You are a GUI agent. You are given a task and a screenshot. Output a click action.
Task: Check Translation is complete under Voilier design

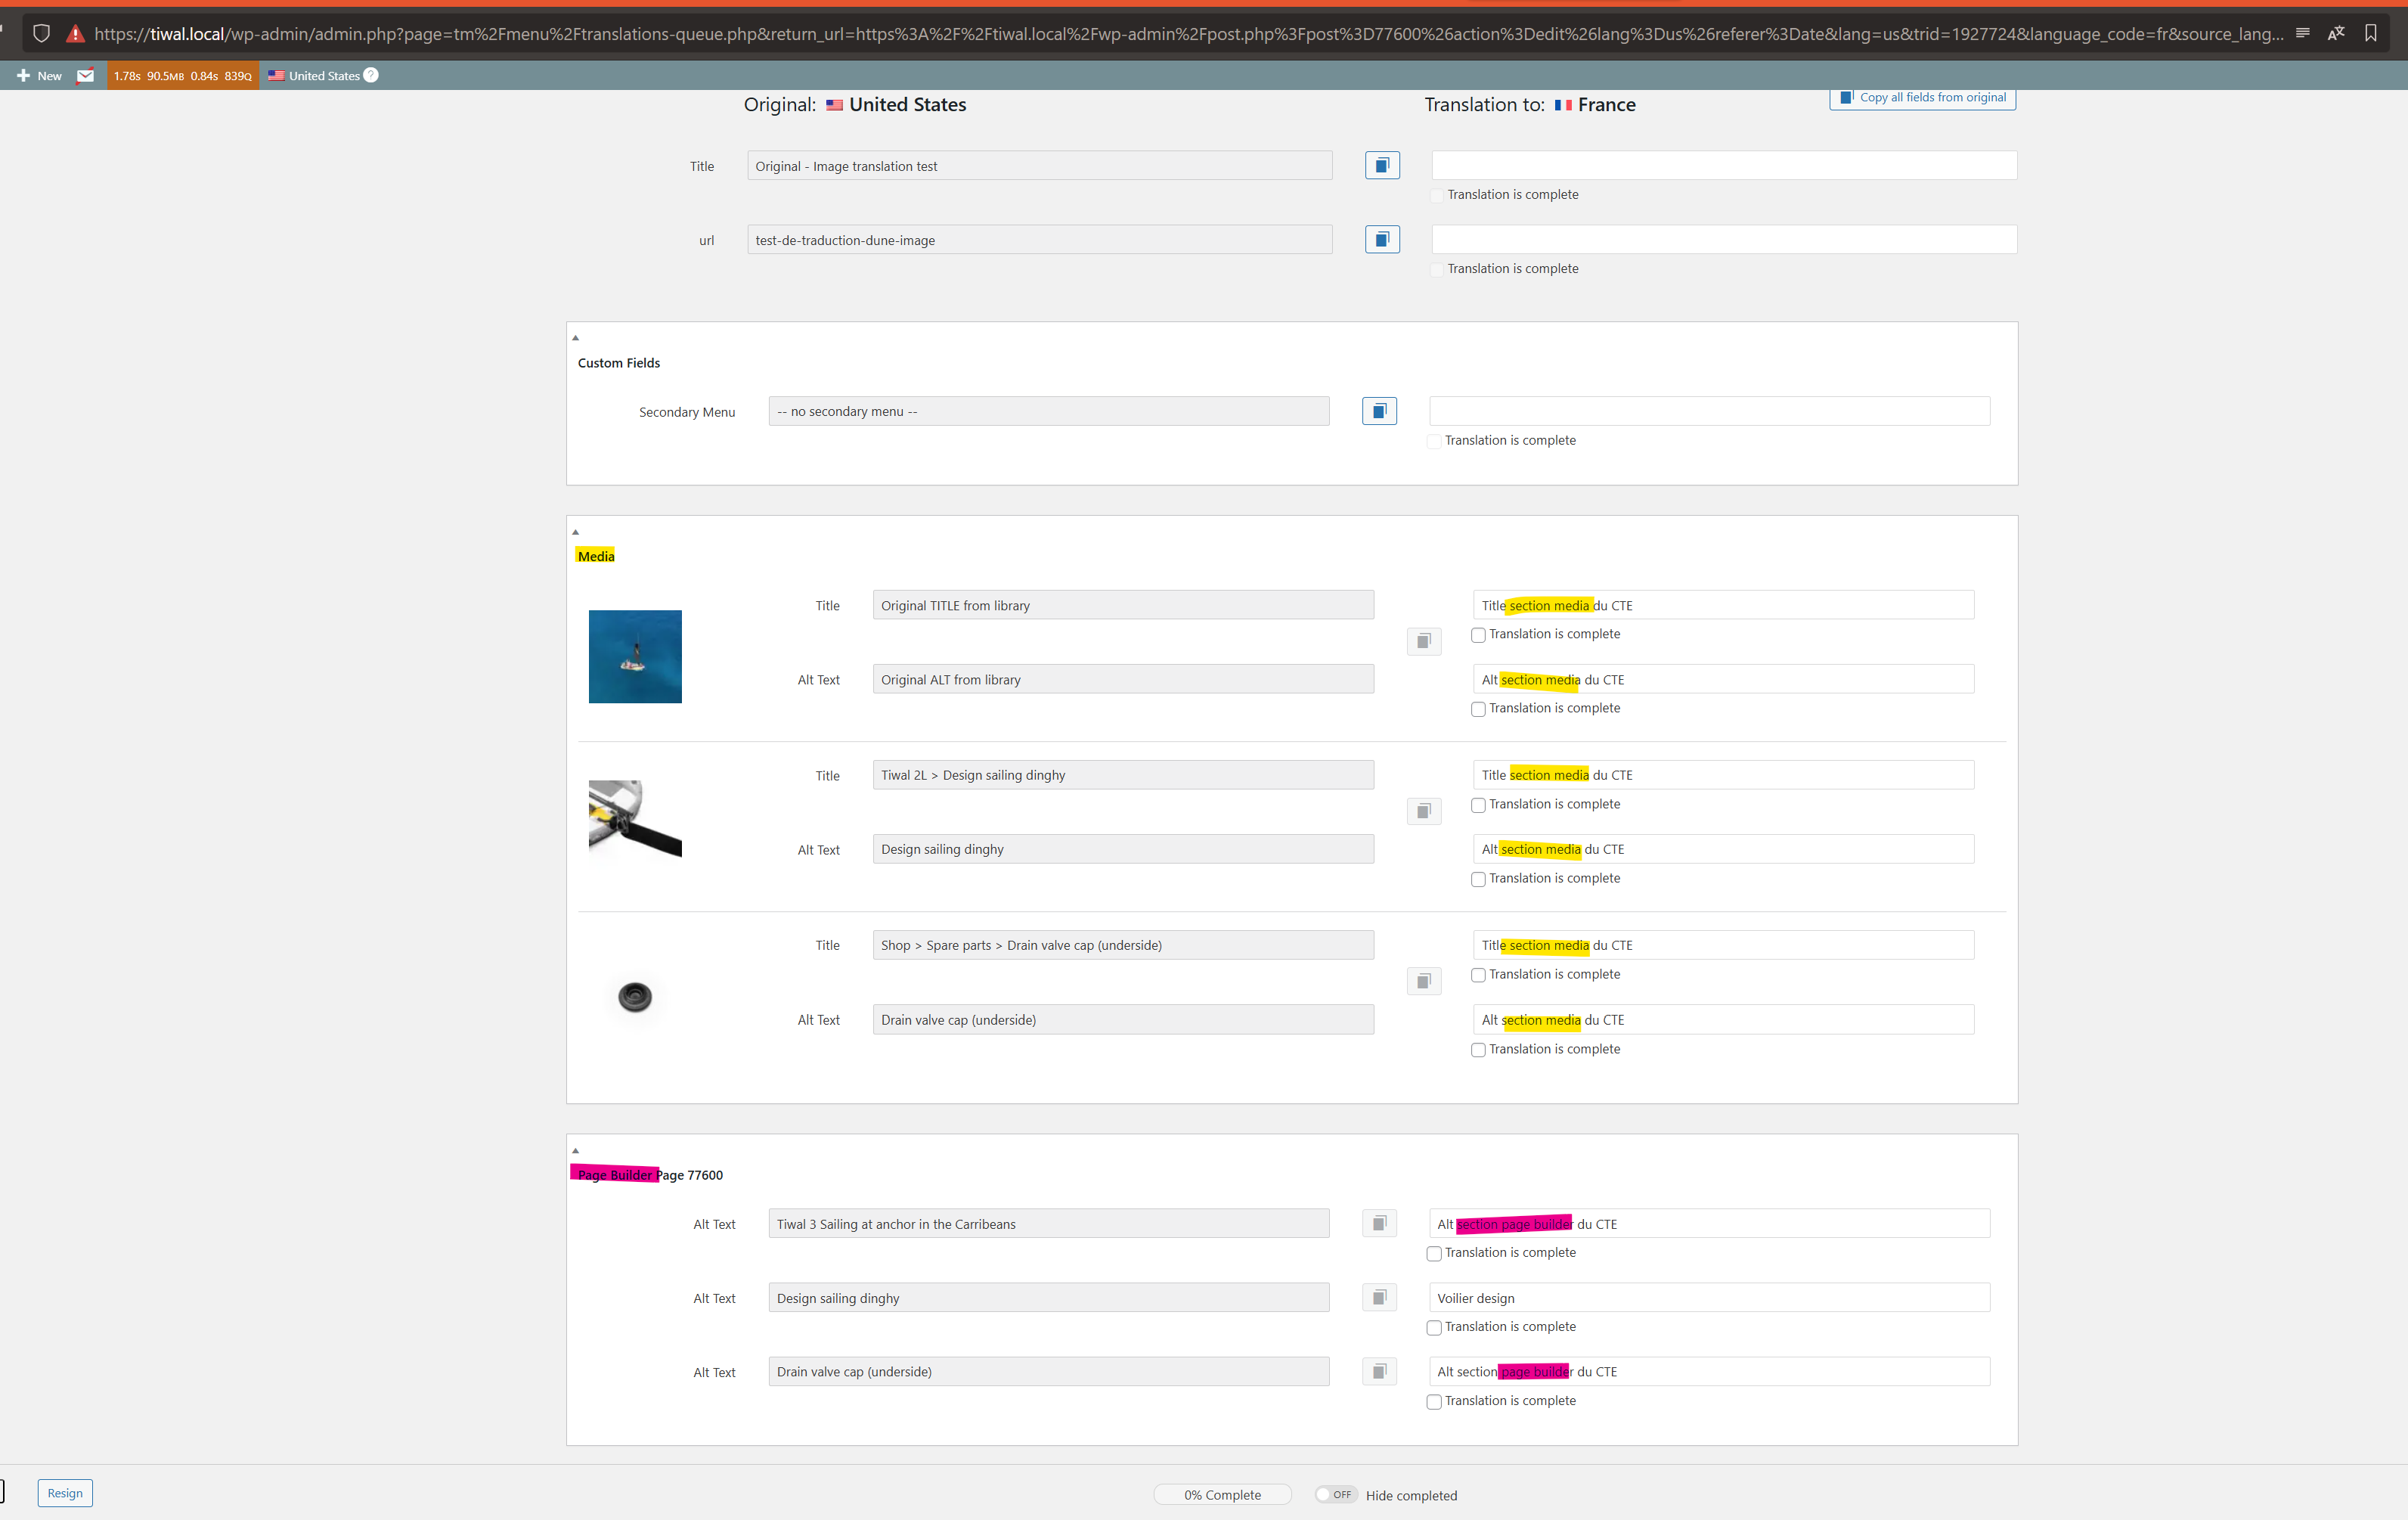[1434, 1327]
